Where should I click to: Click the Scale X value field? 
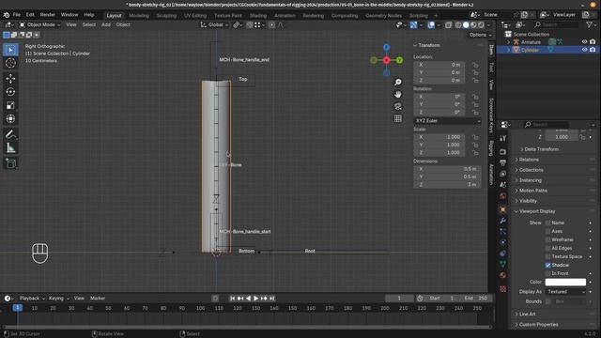439,137
